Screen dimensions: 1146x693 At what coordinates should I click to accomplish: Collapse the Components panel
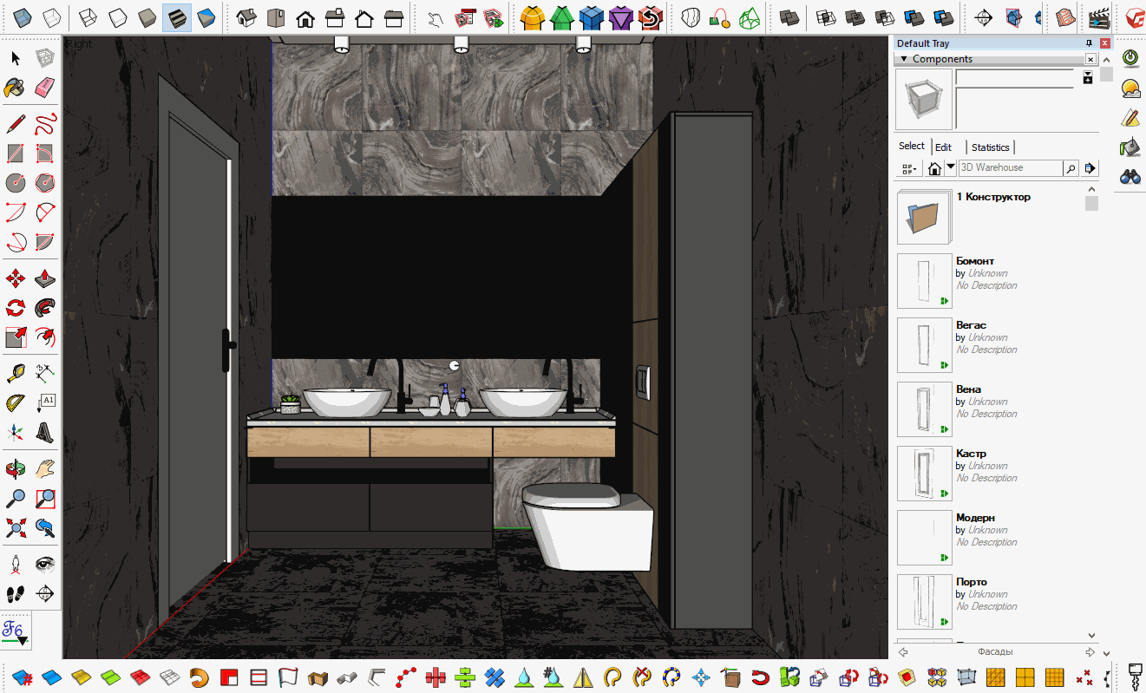[904, 59]
